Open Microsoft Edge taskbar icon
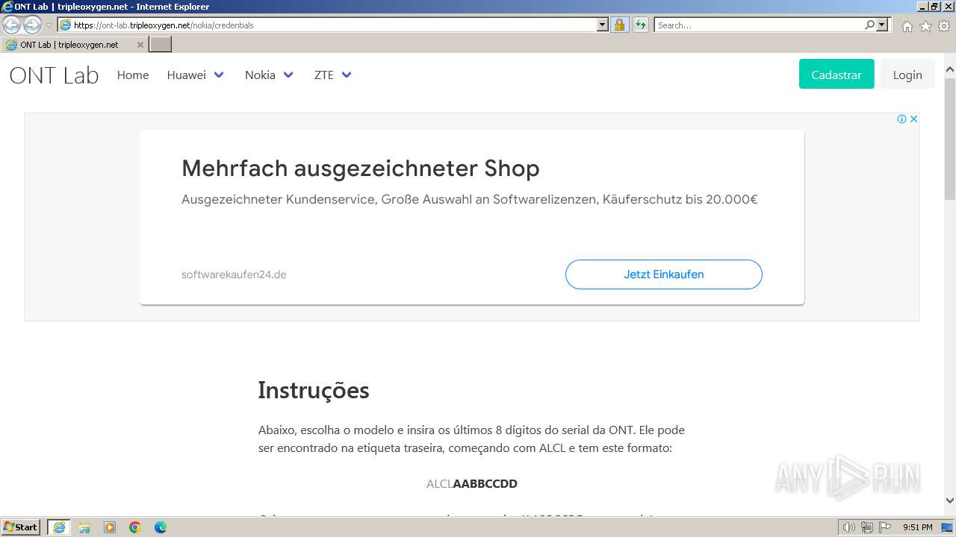Image resolution: width=956 pixels, height=537 pixels. tap(161, 527)
